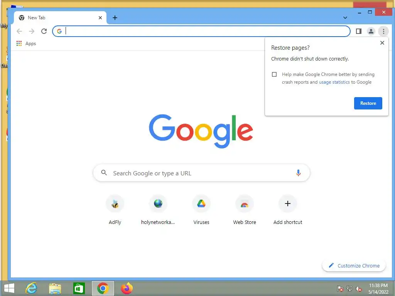Screen dimensions: 395x296
Task: Click the muted volume tray icon
Action: click(x=359, y=289)
